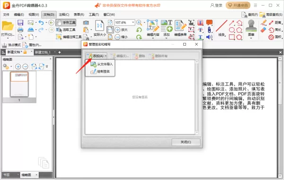Expand the 打开(O) open button dropdown arrow
The width and height of the screenshot is (284, 180).
click(x=8, y=38)
